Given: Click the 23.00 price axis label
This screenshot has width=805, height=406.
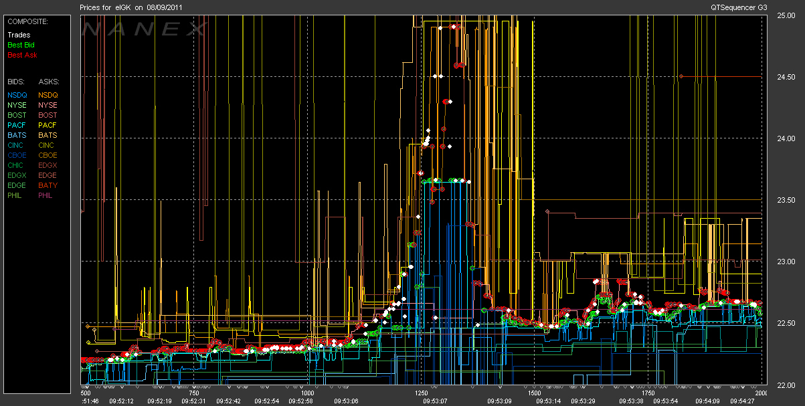Looking at the screenshot, I should [786, 262].
